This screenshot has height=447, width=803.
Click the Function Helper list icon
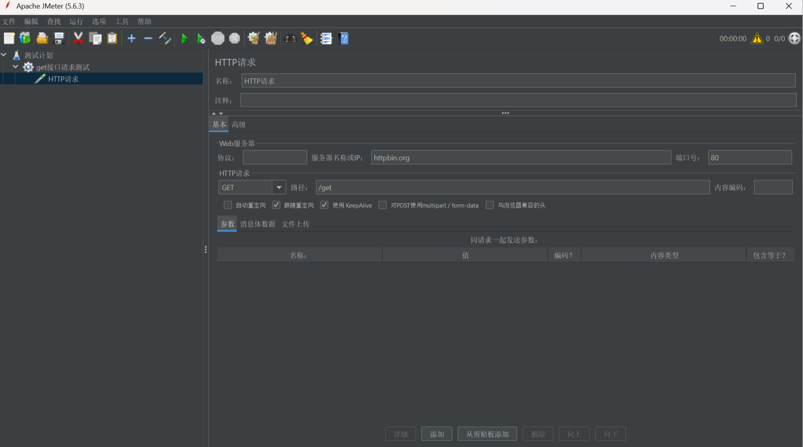(x=326, y=39)
